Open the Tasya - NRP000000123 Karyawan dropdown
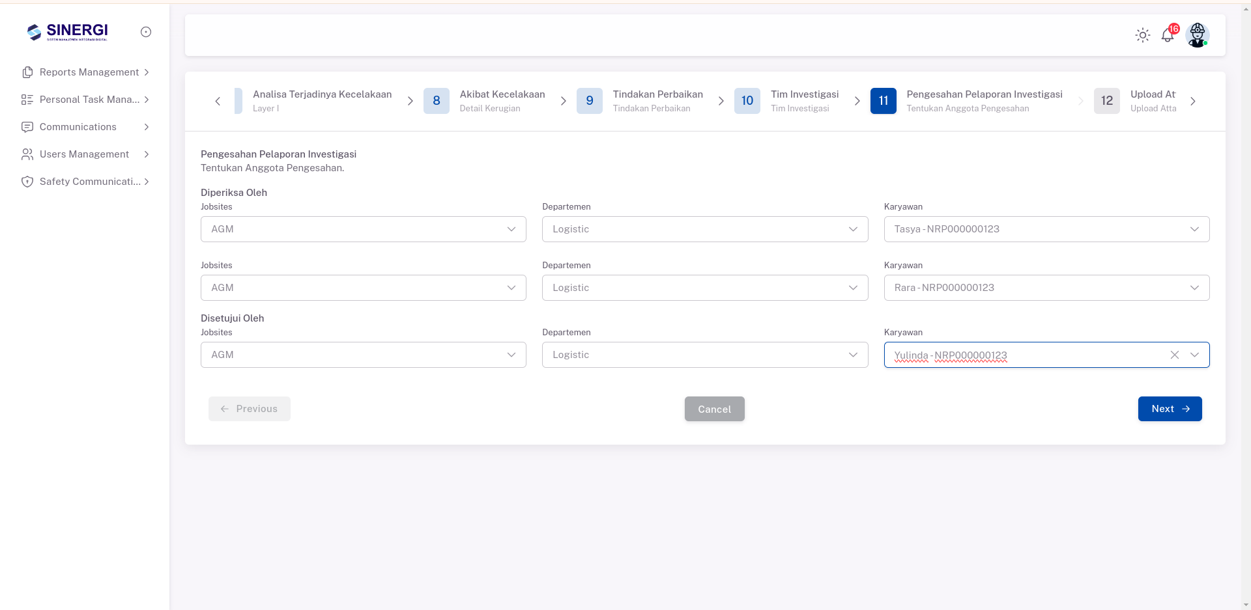Image resolution: width=1251 pixels, height=610 pixels. (x=1046, y=229)
